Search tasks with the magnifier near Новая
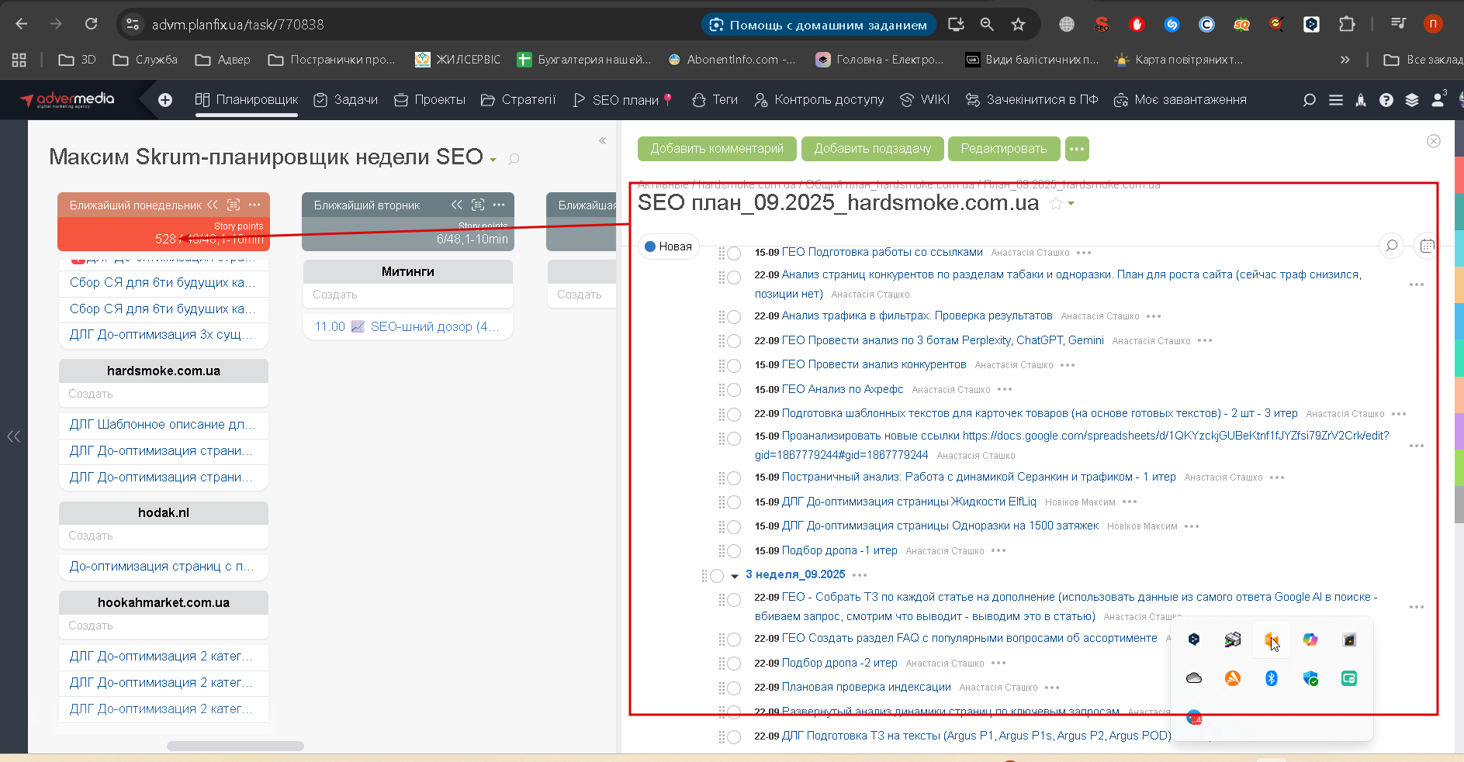Screen dimensions: 1464x762 point(1392,246)
